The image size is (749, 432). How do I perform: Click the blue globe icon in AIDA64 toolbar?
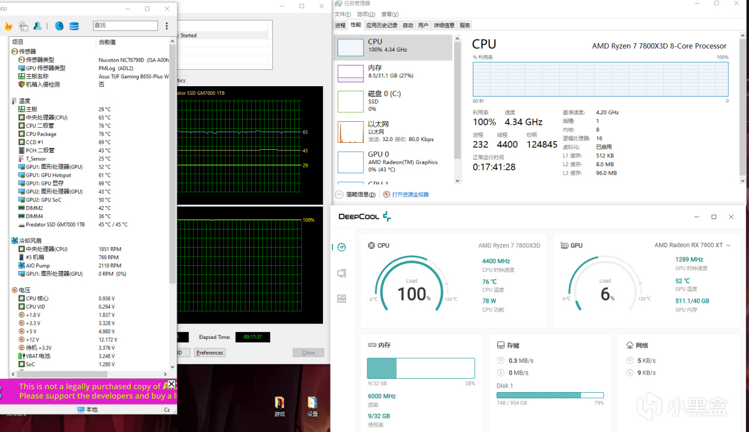pos(59,26)
